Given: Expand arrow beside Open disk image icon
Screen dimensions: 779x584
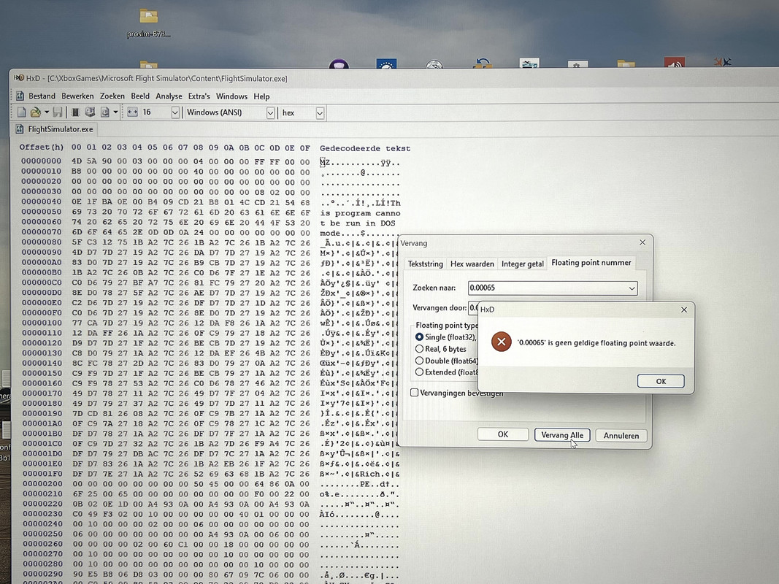Looking at the screenshot, I should [x=115, y=112].
